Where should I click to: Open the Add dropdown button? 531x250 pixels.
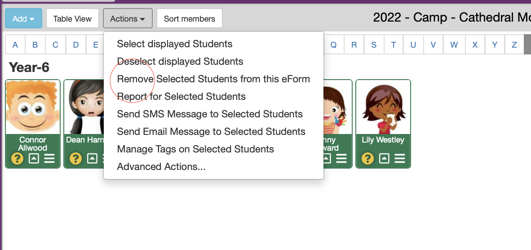[24, 18]
